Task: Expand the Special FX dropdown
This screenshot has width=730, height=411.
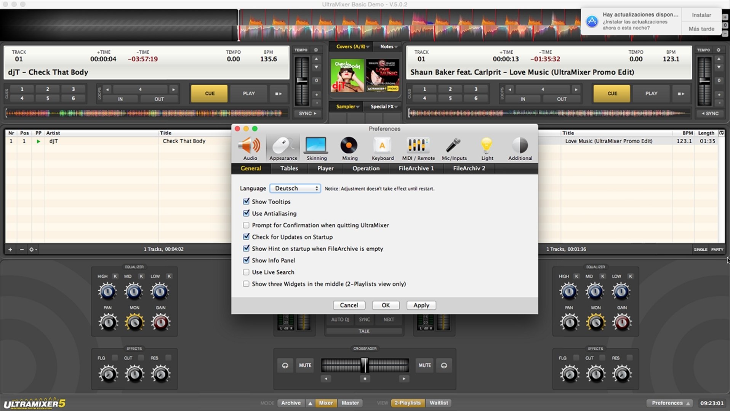Action: (384, 107)
